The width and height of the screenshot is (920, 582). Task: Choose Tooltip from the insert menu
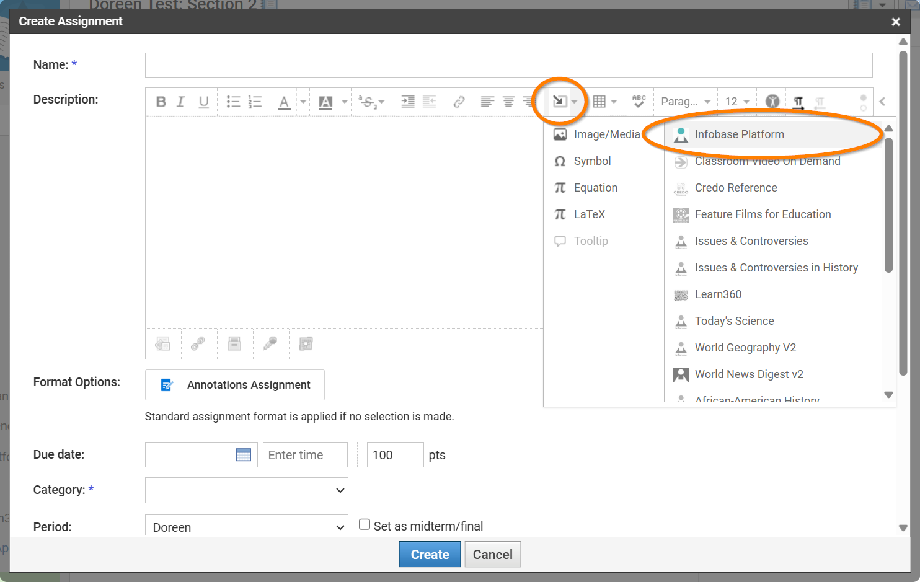[580, 241]
